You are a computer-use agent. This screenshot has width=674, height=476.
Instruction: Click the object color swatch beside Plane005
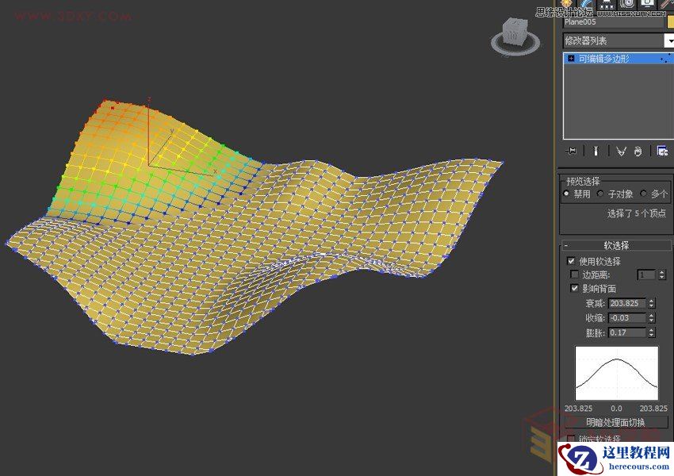pyautogui.click(x=668, y=24)
